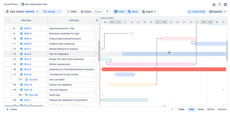Click the magnifier icon in search box
230x115 pixels.
pyautogui.click(x=107, y=12)
